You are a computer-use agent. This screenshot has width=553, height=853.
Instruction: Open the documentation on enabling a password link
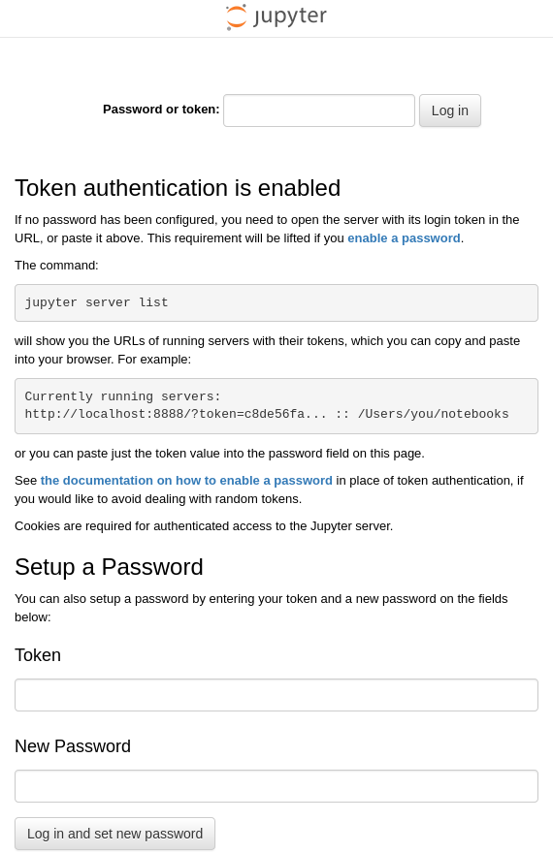(x=186, y=481)
